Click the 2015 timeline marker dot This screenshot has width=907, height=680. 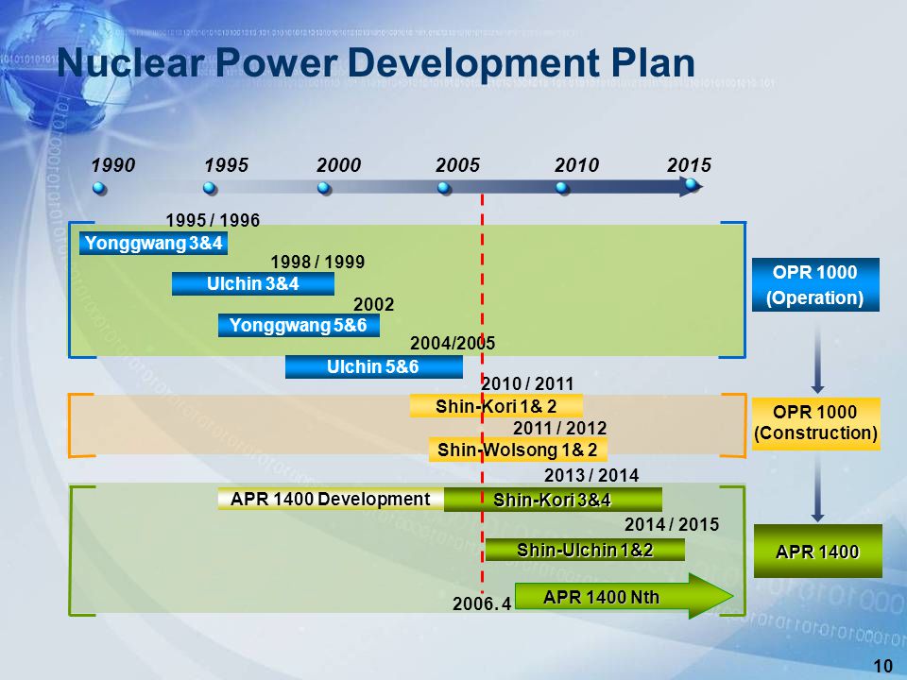pos(692,185)
